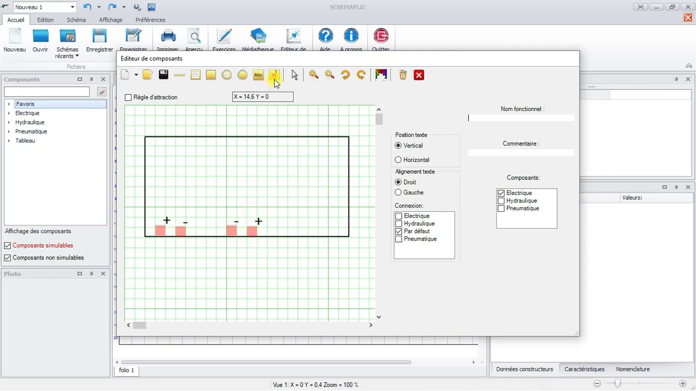Screen dimensions: 696x391
Task: Switch to the Préférences ribbon tab
Action: pyautogui.click(x=151, y=20)
